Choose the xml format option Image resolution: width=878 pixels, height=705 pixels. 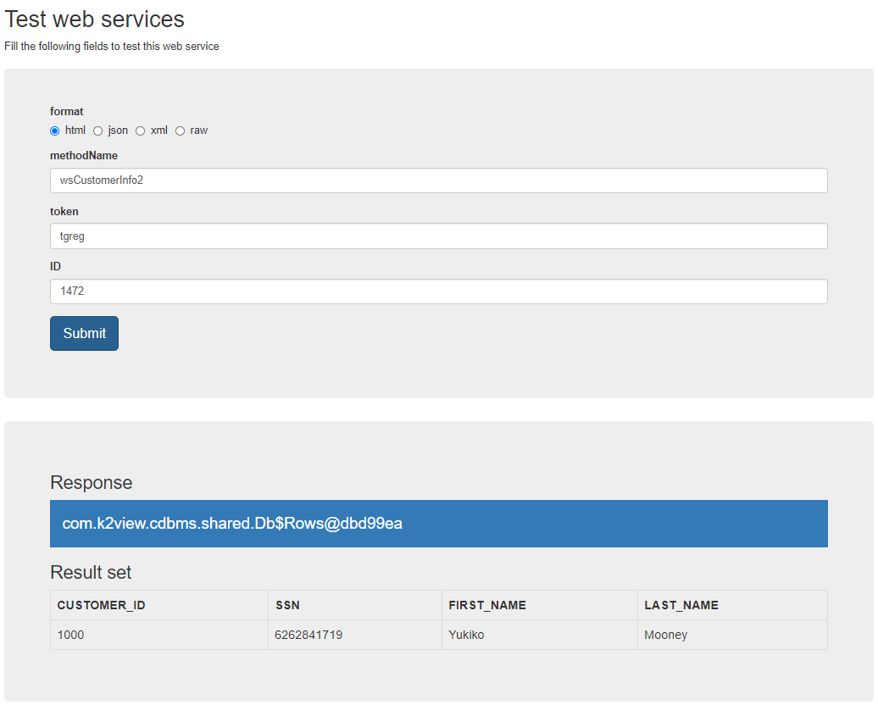tap(141, 130)
